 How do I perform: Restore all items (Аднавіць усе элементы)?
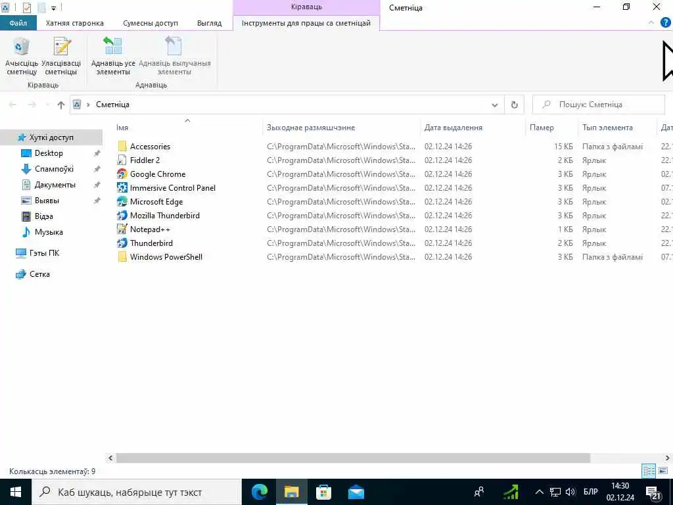point(113,57)
